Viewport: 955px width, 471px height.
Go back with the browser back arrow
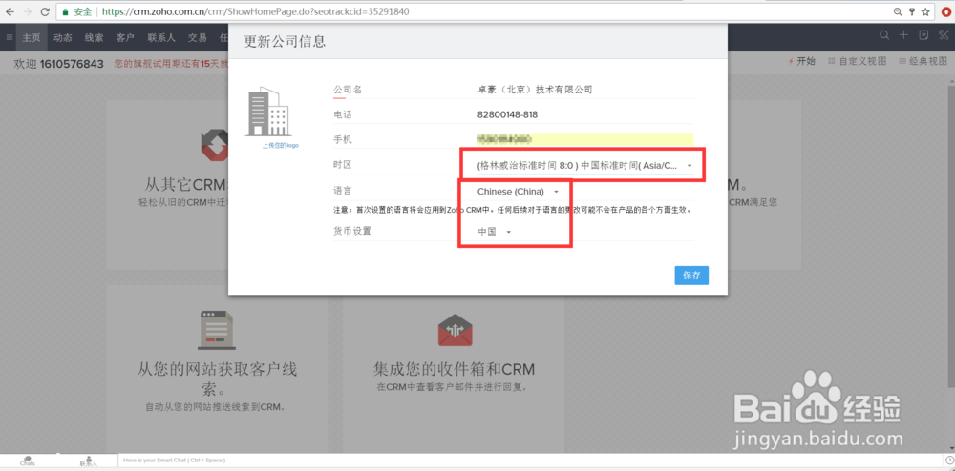pyautogui.click(x=10, y=11)
